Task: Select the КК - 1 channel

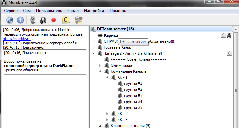Action: click(122, 77)
